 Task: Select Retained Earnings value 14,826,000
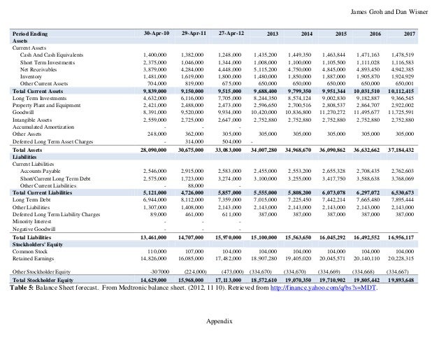pyautogui.click(x=154, y=258)
